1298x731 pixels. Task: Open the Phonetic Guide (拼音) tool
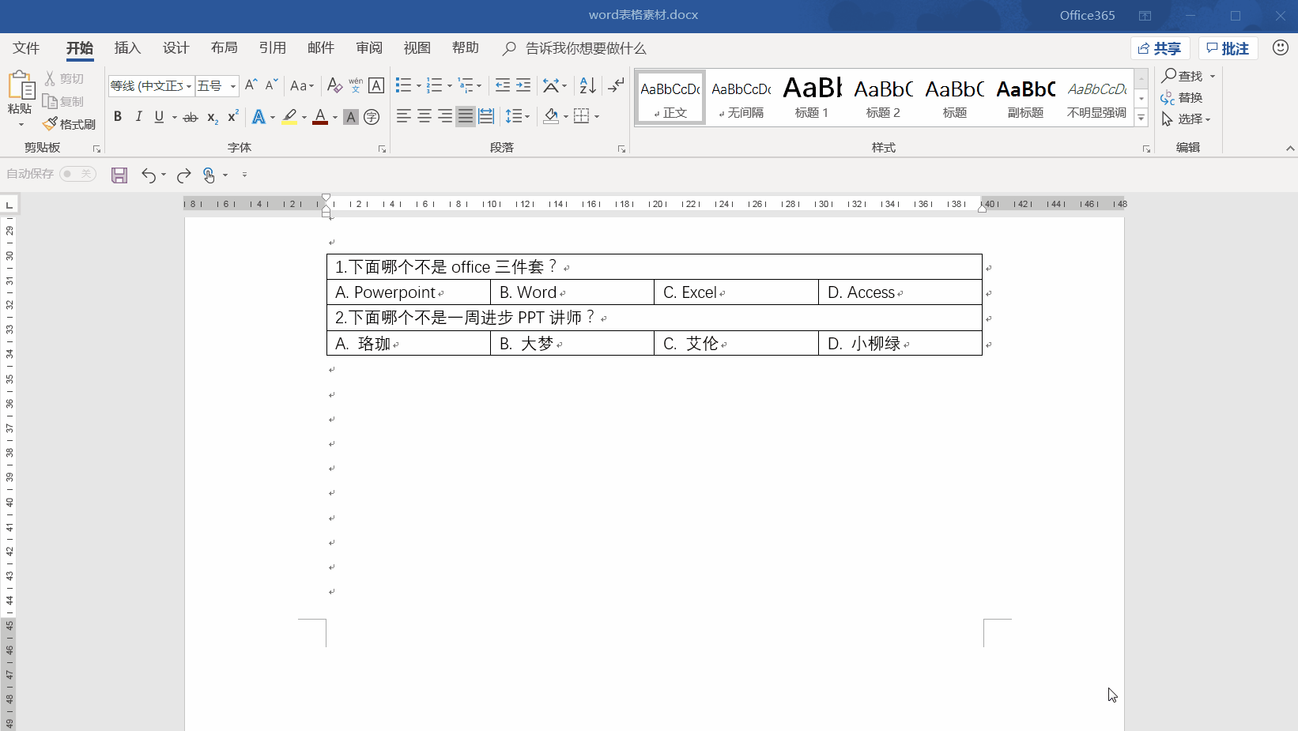355,85
